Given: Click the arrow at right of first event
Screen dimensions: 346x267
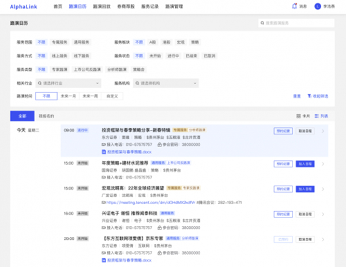Looking at the screenshot, I should coord(323,131).
